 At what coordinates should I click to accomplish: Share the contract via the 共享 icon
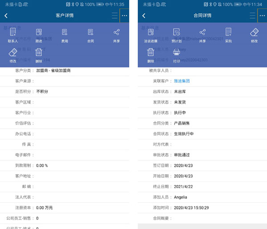[202, 34]
